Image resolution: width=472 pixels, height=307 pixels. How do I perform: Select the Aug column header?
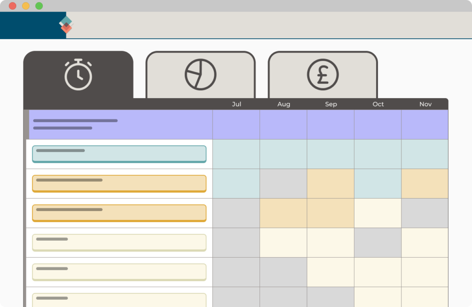point(283,104)
